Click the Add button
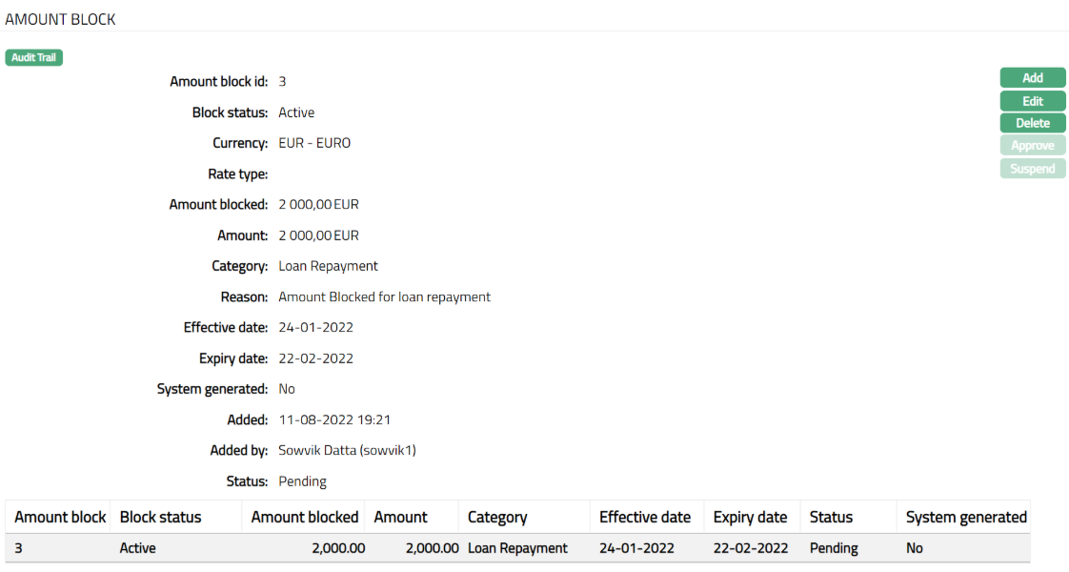 (1032, 78)
